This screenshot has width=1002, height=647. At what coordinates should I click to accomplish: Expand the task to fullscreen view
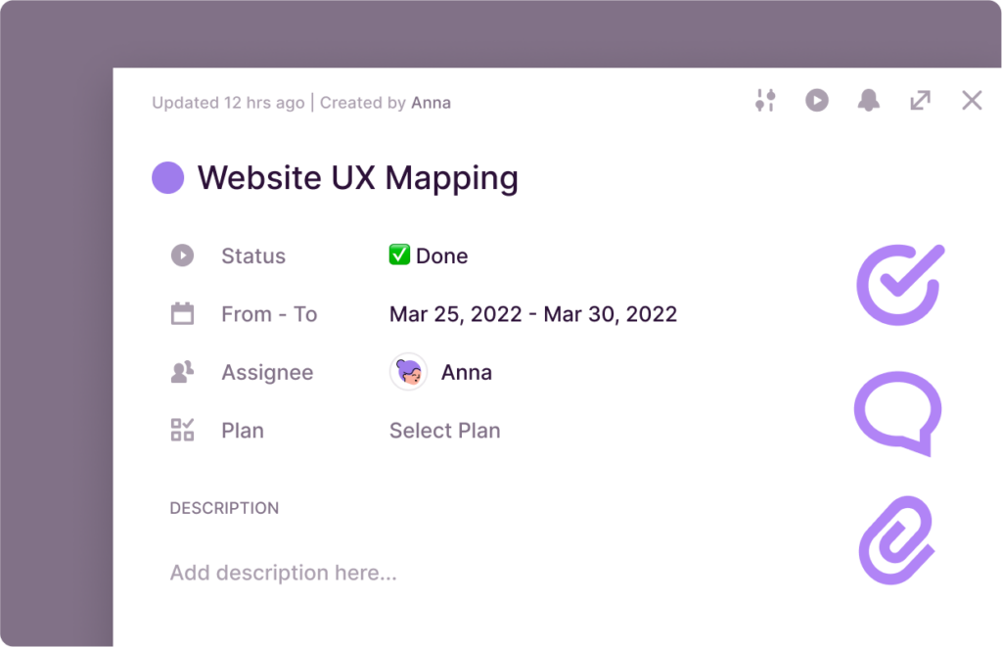click(920, 100)
